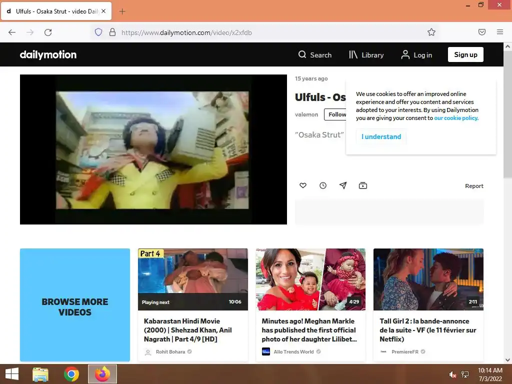Viewport: 512px width, 384px height.
Task: Click the BROWSE MORE VIDEOS tile
Action: [75, 304]
